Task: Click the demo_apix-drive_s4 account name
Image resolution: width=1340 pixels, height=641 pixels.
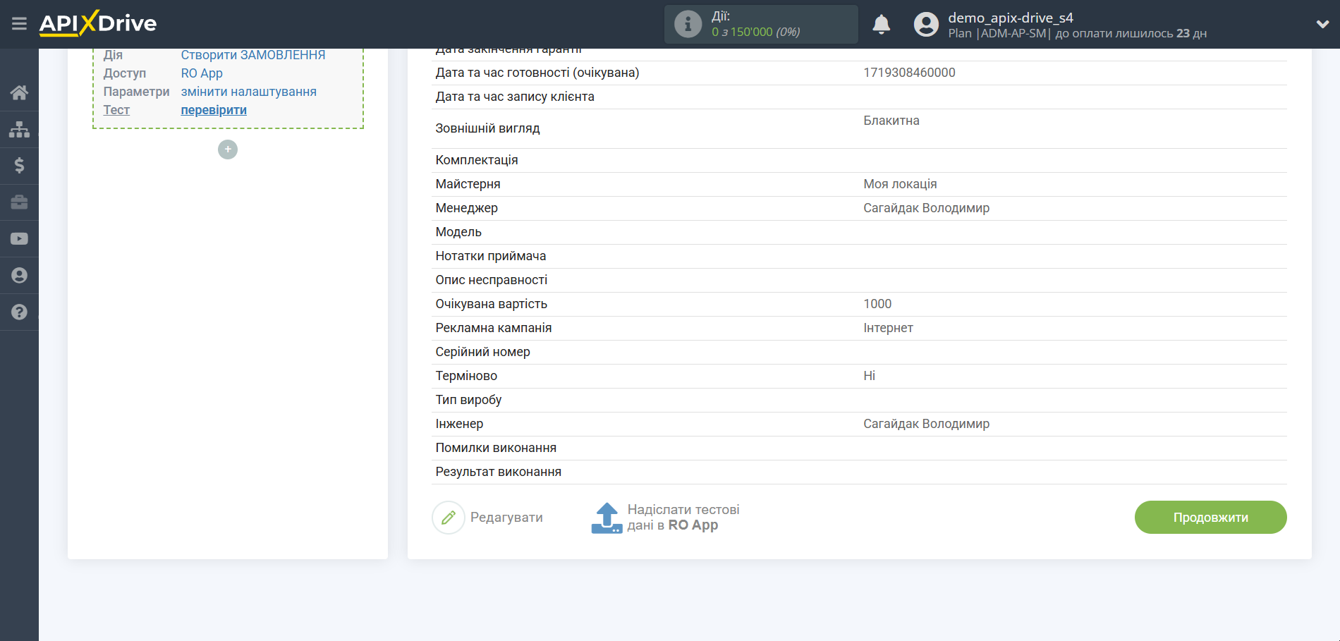Action: pos(1010,18)
